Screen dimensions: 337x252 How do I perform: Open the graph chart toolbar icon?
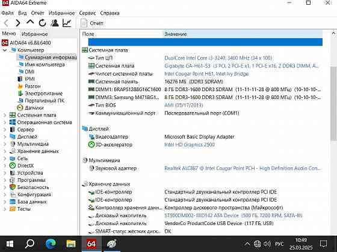pyautogui.click(x=67, y=23)
